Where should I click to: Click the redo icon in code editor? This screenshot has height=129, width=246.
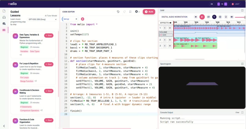pyautogui.click(x=125, y=12)
